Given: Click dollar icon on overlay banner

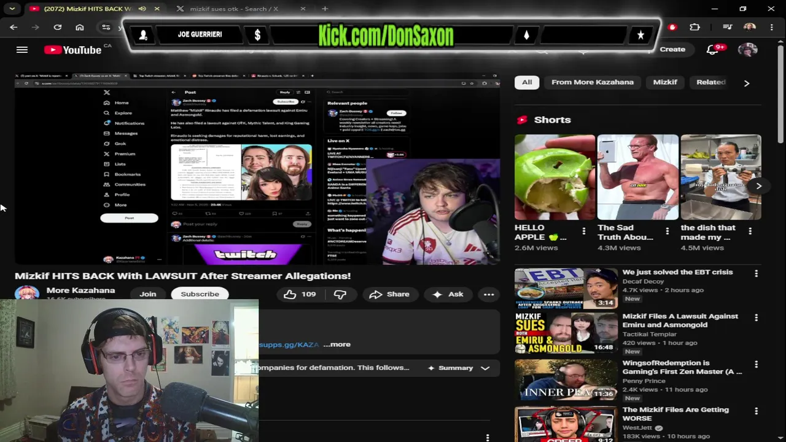Looking at the screenshot, I should coord(257,35).
